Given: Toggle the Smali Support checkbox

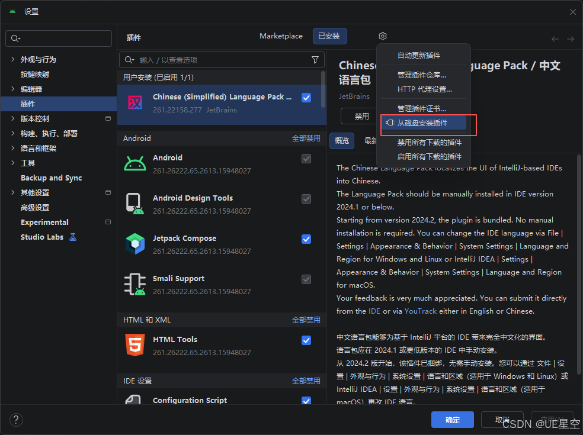Looking at the screenshot, I should 306,279.
